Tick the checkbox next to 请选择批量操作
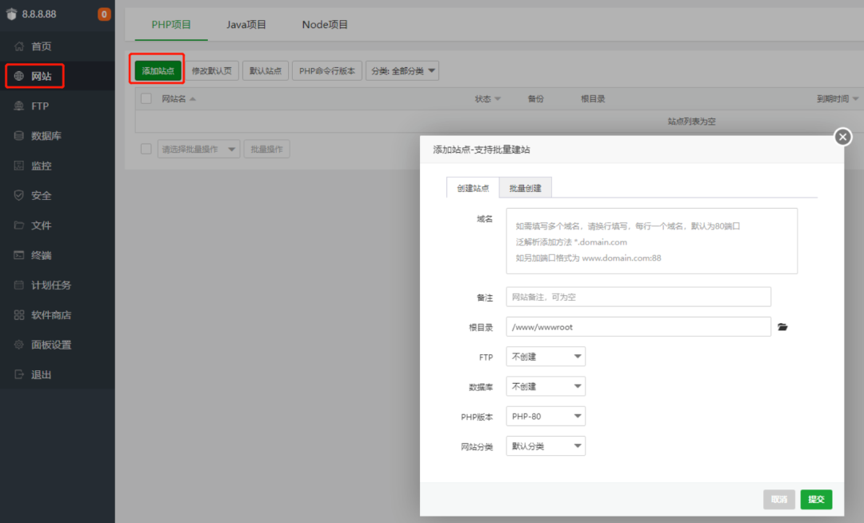Viewport: 864px width, 523px height. click(146, 150)
